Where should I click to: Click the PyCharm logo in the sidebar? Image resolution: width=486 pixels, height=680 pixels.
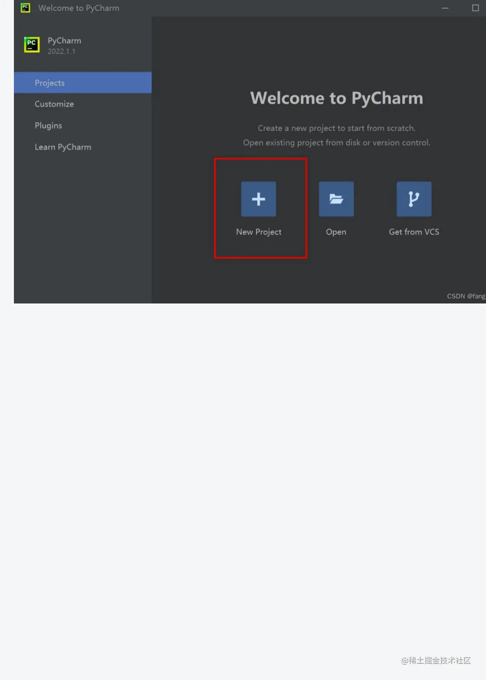pyautogui.click(x=32, y=44)
